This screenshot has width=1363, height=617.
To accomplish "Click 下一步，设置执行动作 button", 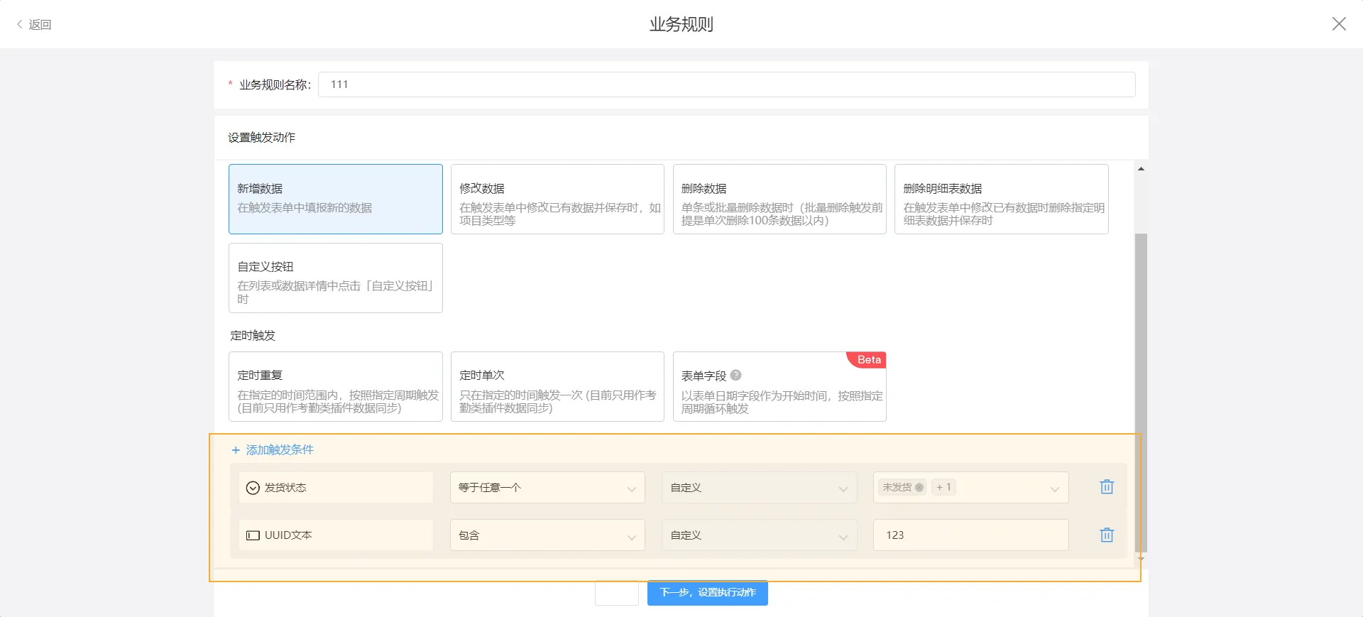I will (x=707, y=592).
